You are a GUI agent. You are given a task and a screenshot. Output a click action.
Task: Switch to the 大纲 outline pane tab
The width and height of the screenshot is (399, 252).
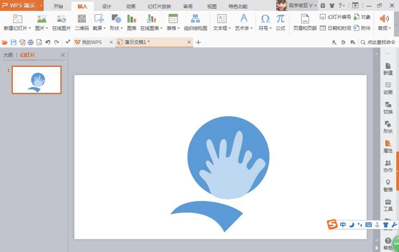coord(8,55)
